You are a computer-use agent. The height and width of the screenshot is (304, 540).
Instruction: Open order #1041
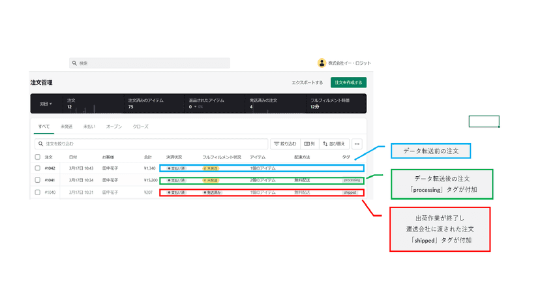tap(50, 180)
